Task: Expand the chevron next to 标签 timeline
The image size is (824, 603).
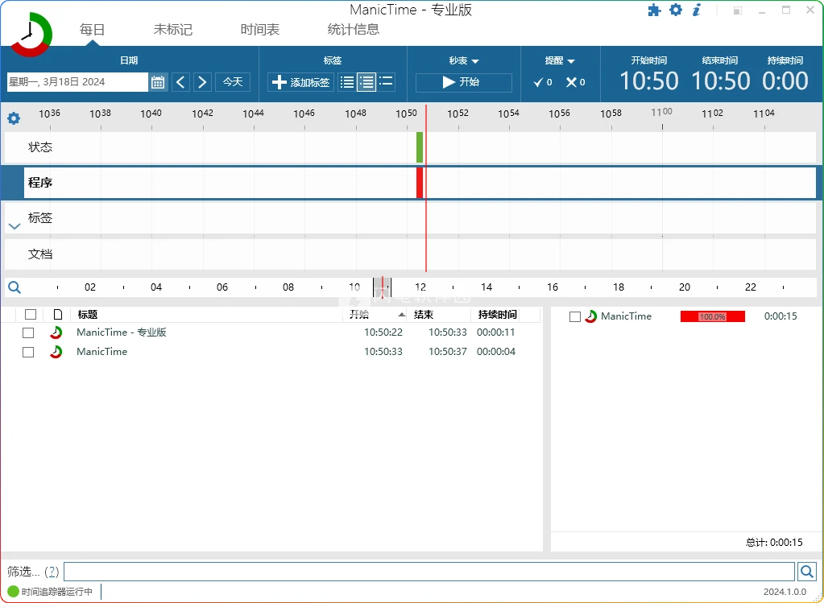Action: point(14,226)
